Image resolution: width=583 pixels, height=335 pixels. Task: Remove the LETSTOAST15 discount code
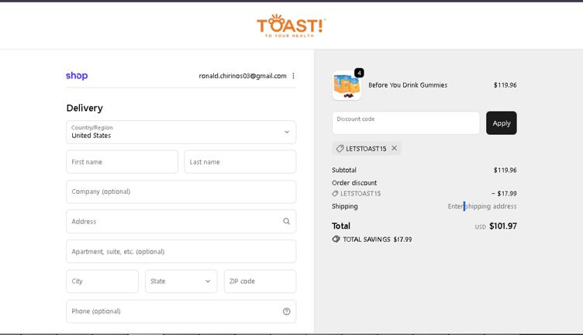tap(394, 148)
